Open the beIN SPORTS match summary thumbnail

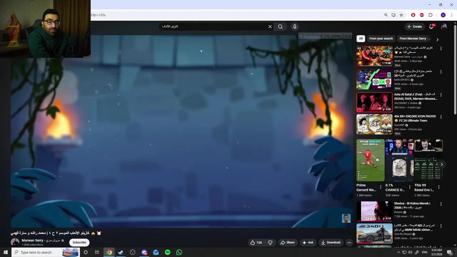(x=374, y=79)
